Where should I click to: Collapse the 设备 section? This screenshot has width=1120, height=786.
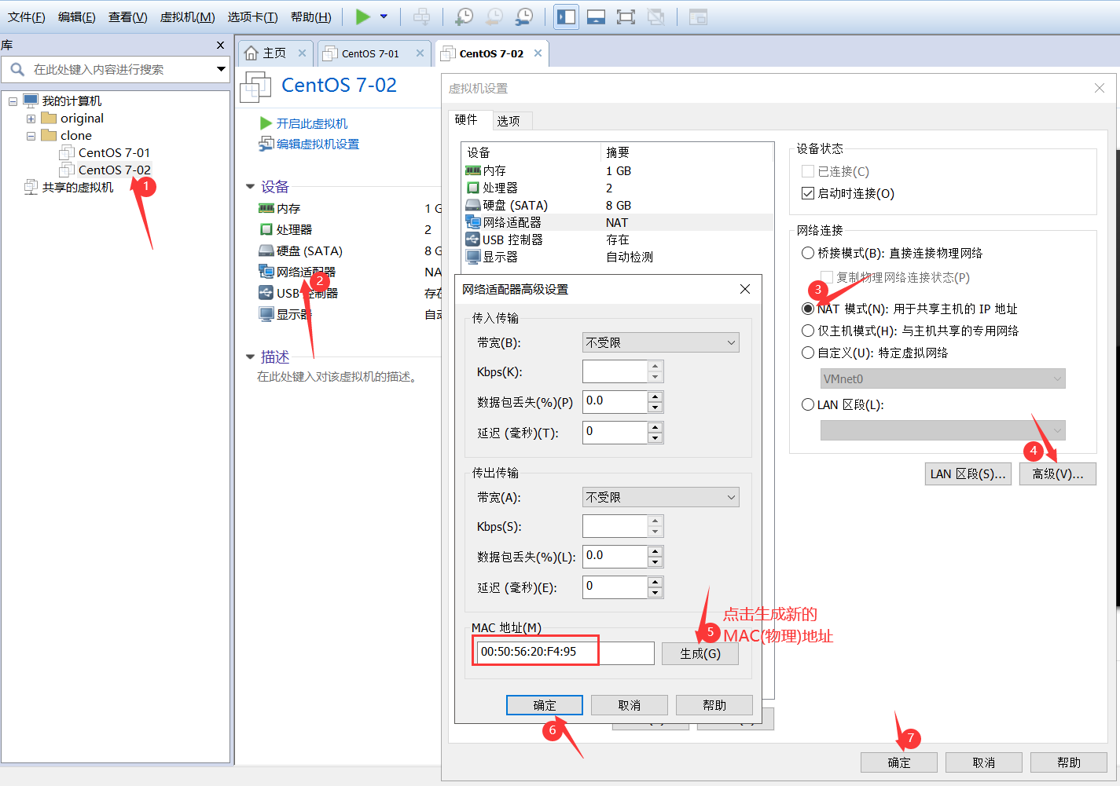point(250,187)
